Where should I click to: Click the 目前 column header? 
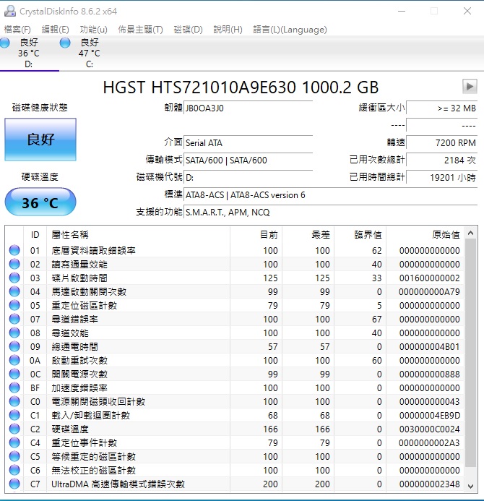click(256, 234)
